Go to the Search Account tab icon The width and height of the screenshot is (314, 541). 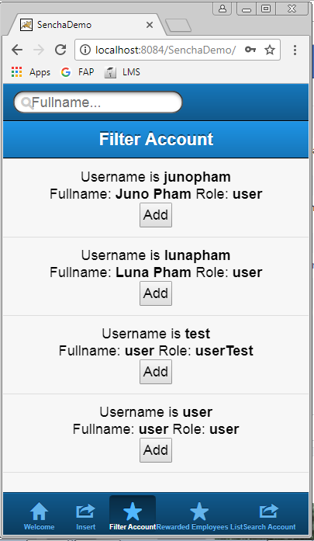click(269, 512)
